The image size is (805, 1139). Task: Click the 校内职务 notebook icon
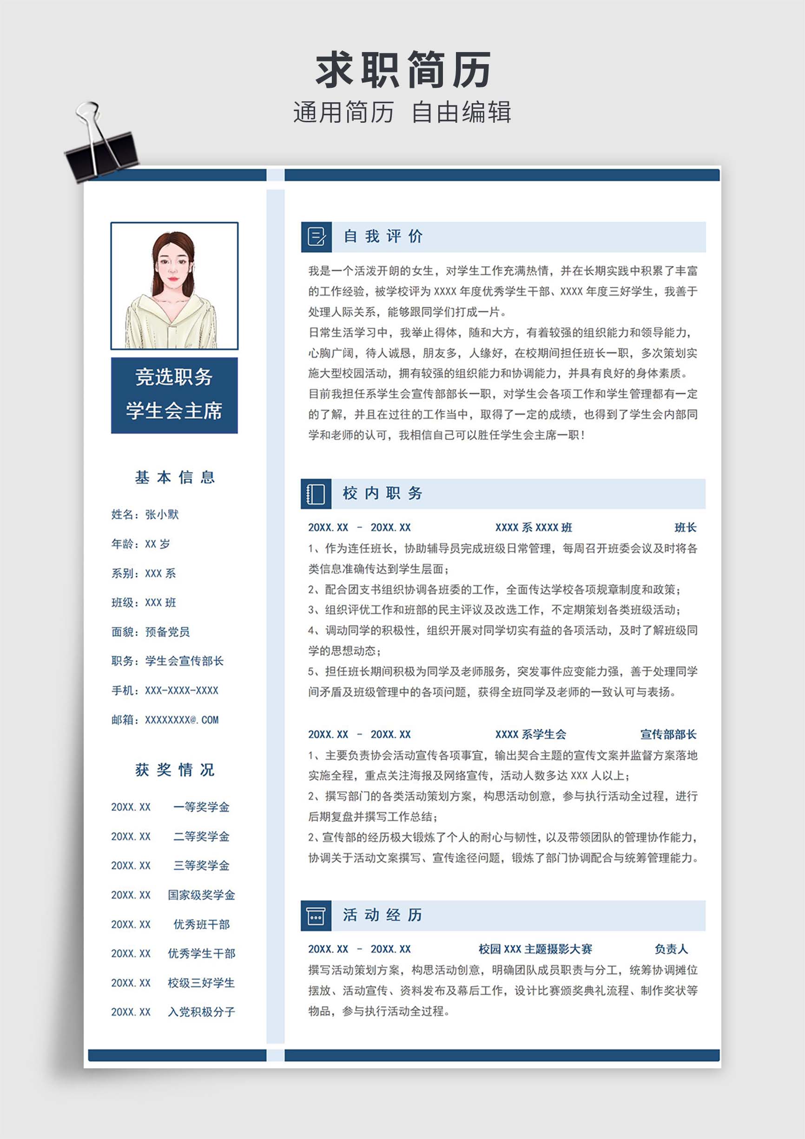(316, 494)
